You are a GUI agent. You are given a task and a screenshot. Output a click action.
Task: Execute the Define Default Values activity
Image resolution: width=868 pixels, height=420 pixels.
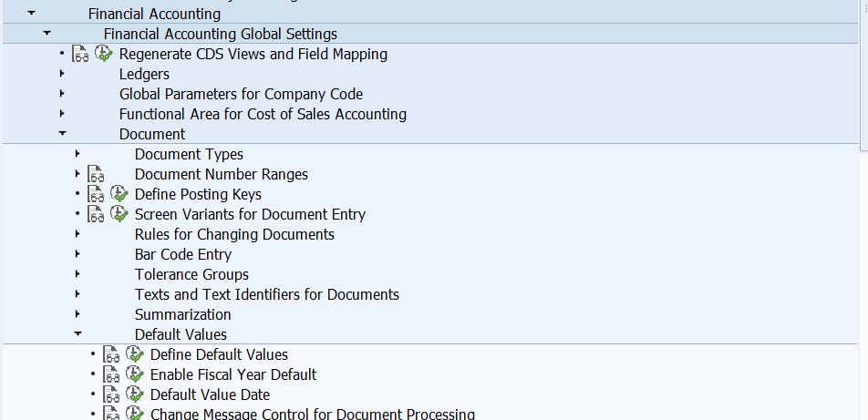click(135, 353)
